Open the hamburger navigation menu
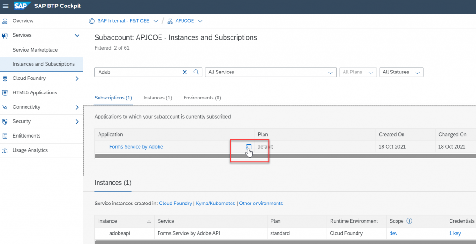The width and height of the screenshot is (476, 244). click(6, 6)
